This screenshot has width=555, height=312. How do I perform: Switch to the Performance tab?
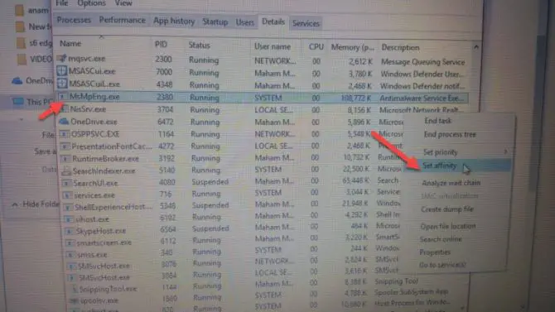[x=122, y=20]
